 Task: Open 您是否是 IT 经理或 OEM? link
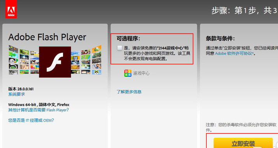tap(31, 120)
